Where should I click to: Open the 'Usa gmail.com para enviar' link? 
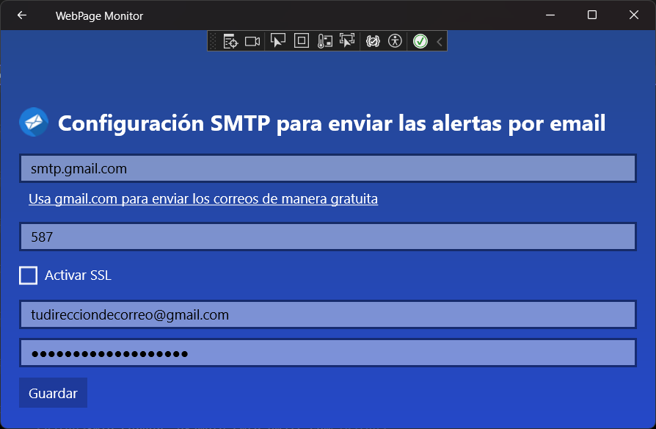[x=203, y=199]
